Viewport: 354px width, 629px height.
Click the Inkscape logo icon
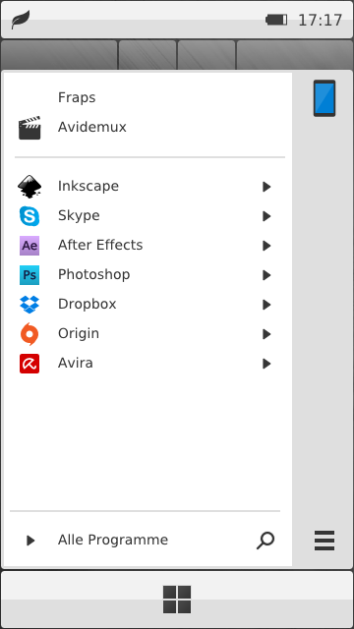tap(29, 187)
